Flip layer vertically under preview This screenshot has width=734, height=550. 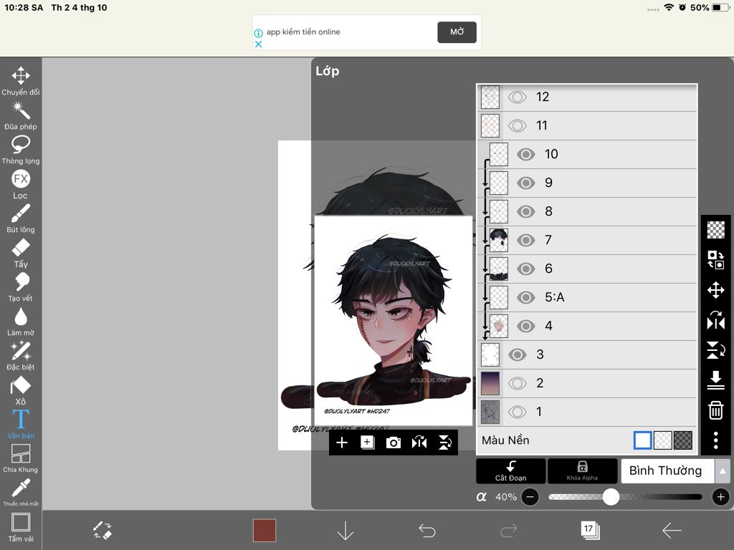(x=444, y=443)
